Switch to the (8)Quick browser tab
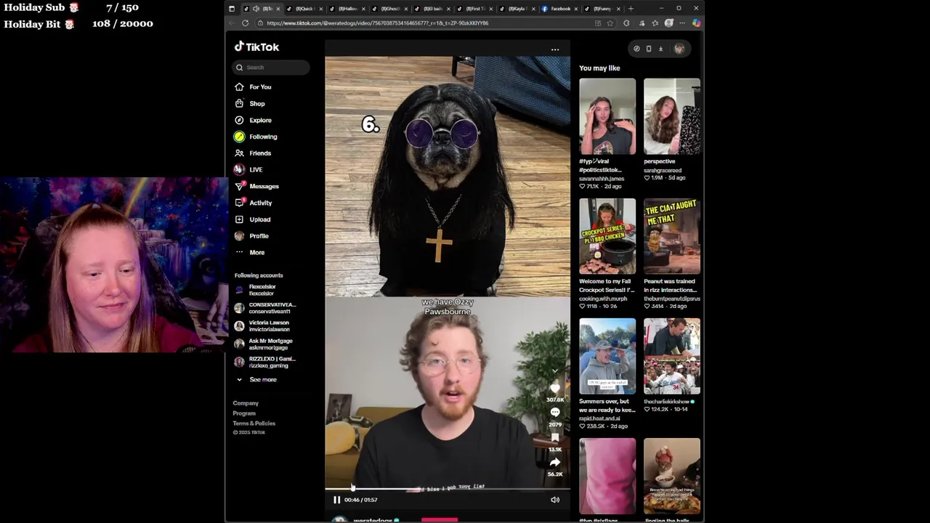Screen dimensions: 930x523 pos(304,9)
